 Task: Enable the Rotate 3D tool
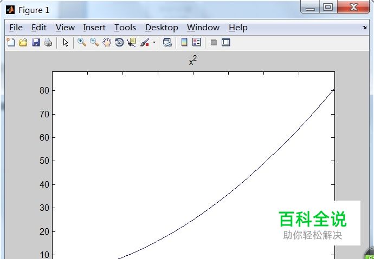(119, 43)
